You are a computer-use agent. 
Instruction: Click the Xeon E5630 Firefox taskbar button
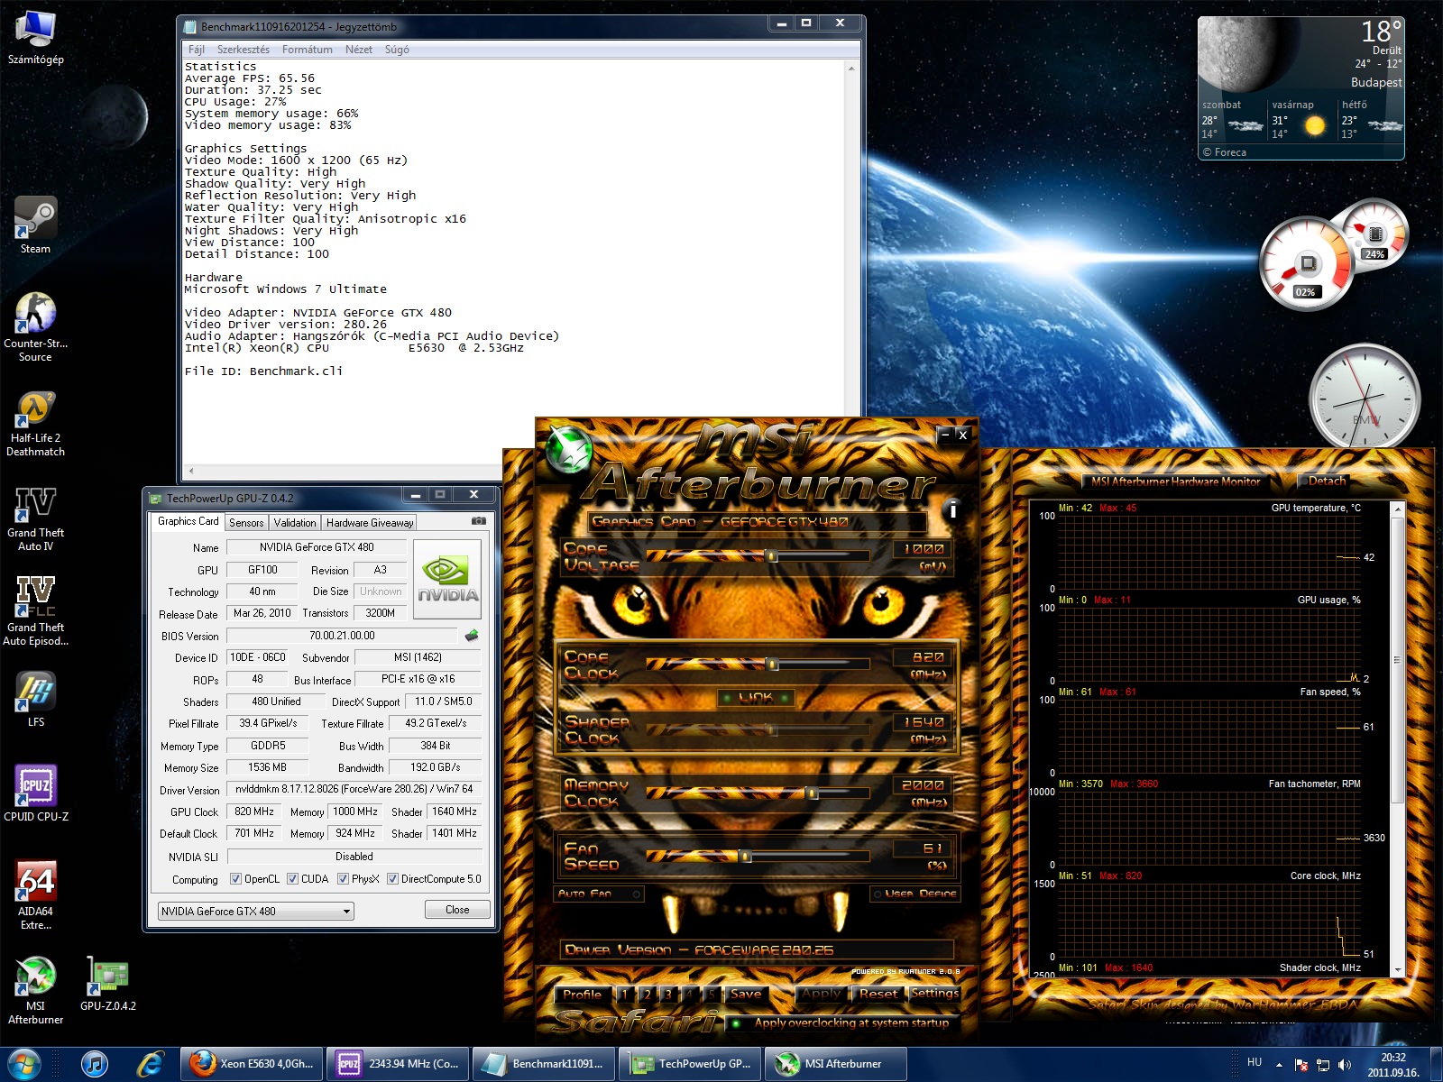coord(252,1064)
